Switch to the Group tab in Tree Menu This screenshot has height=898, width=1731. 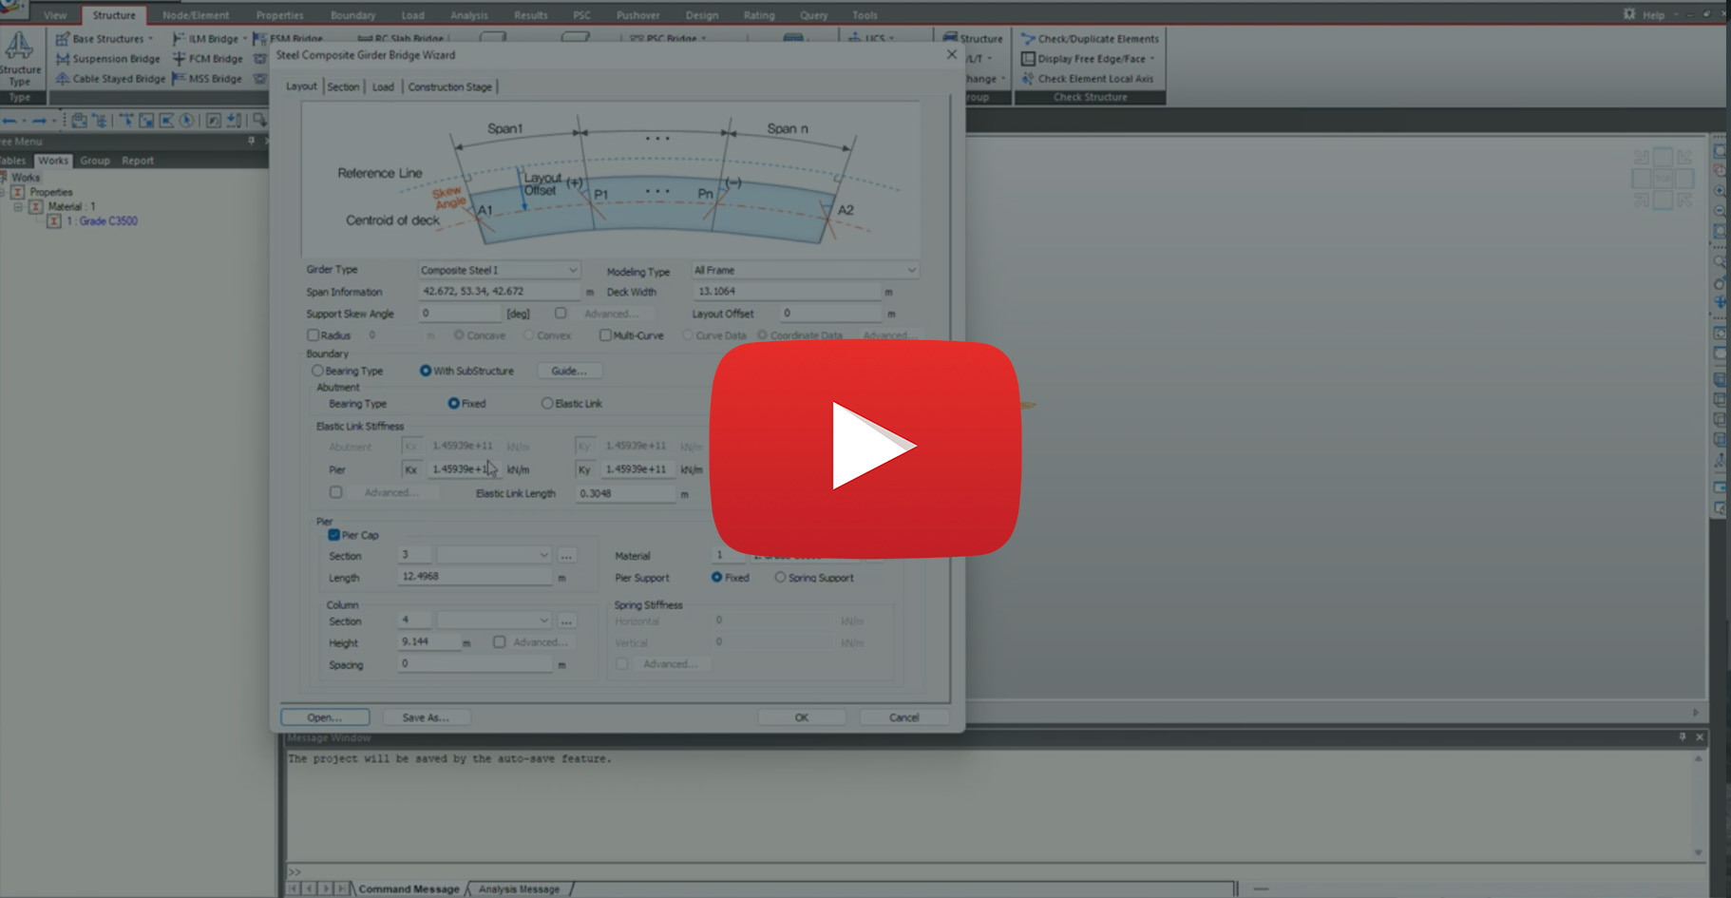[94, 161]
